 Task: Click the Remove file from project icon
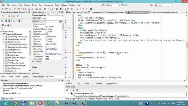[40, 9]
